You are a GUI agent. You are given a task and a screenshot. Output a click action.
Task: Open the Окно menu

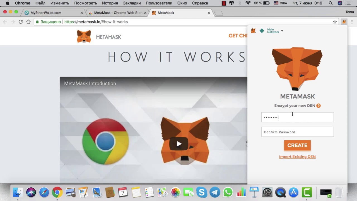click(x=182, y=3)
